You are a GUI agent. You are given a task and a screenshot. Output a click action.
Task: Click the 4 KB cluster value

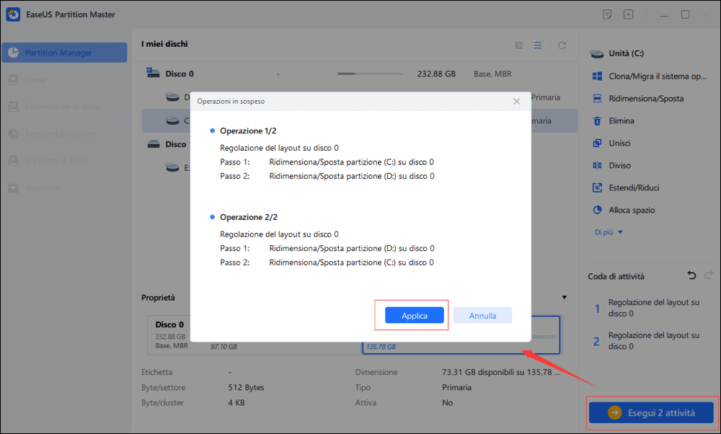[236, 403]
